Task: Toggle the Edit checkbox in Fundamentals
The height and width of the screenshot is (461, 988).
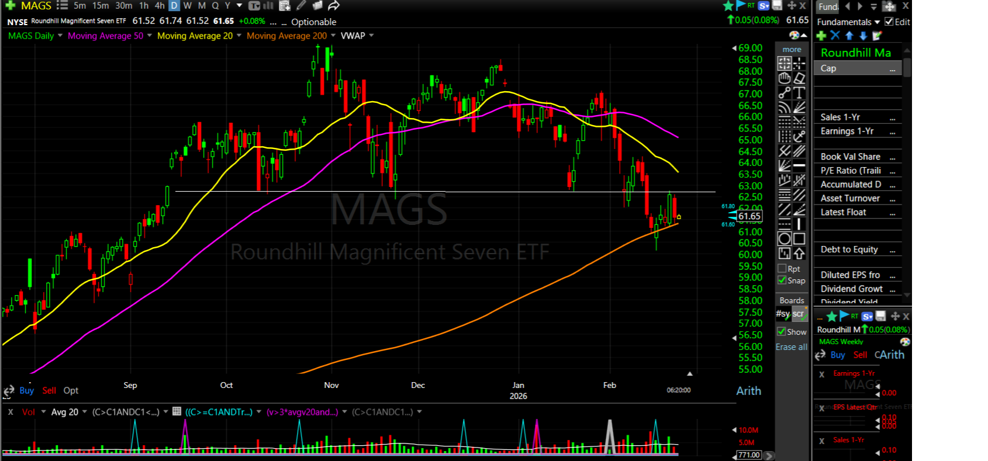Action: (x=889, y=22)
